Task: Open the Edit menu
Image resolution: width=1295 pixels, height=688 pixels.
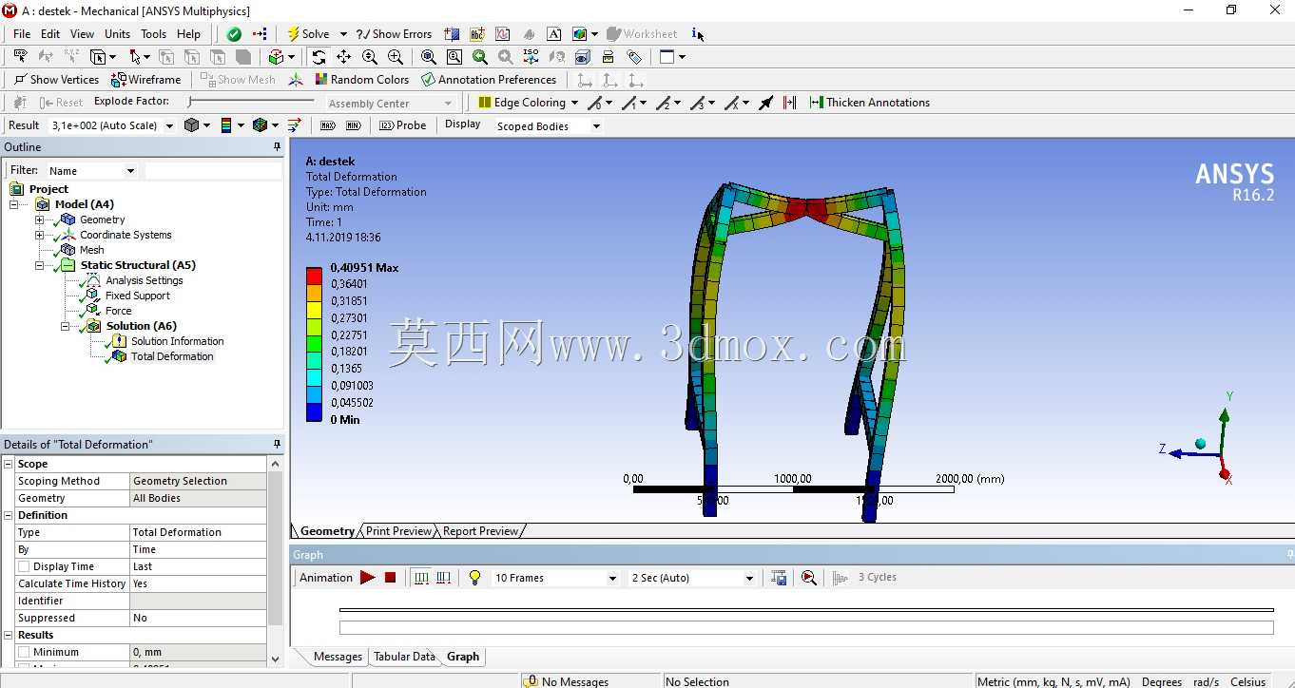Action: pos(50,34)
